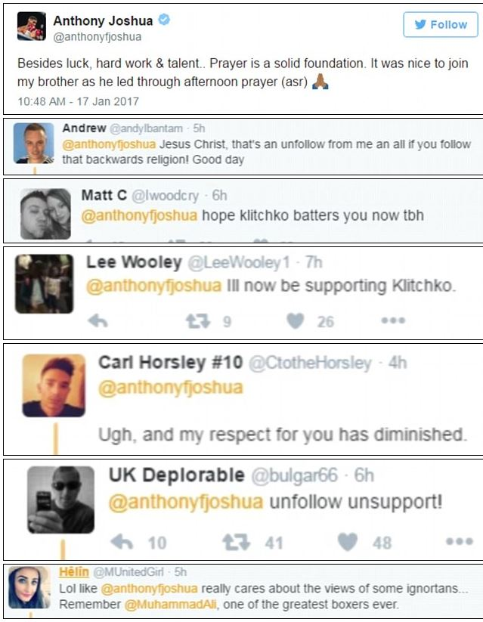The height and width of the screenshot is (622, 483).
Task: Click the @bulgar66 username handle
Action: [295, 475]
